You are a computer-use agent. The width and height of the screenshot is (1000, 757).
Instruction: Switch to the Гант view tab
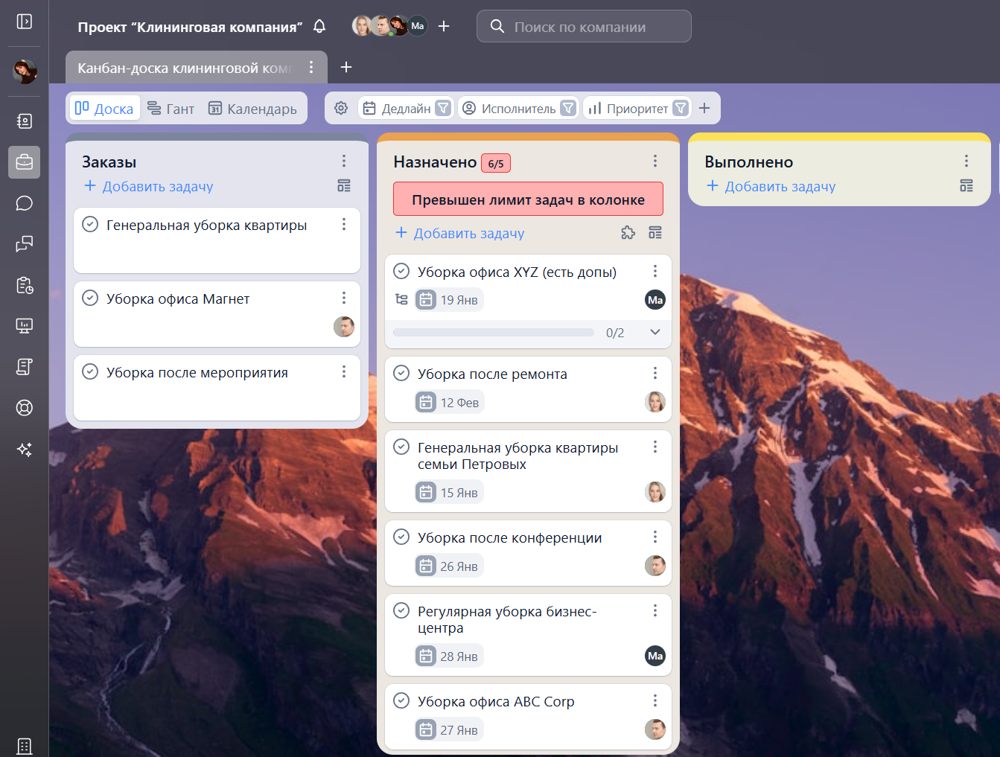click(171, 109)
